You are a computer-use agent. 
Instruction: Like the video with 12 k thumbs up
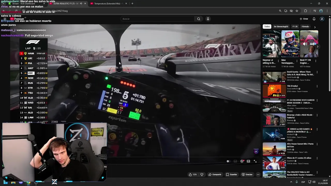(193, 174)
